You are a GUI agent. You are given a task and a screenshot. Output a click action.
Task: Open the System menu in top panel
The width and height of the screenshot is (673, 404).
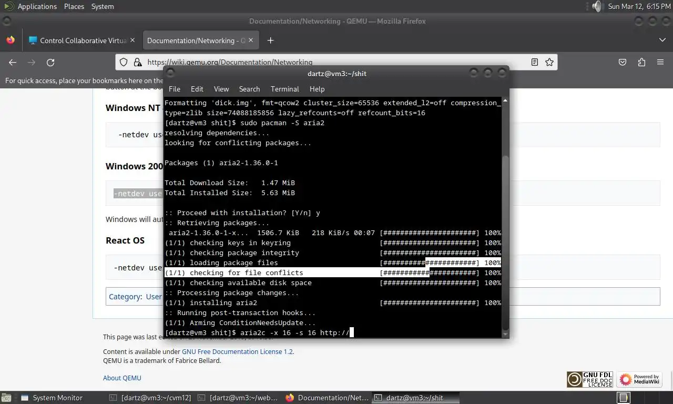(103, 6)
